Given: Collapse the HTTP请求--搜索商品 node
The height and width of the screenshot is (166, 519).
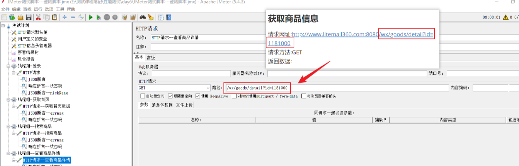Looking at the screenshot, I should tap(14, 133).
